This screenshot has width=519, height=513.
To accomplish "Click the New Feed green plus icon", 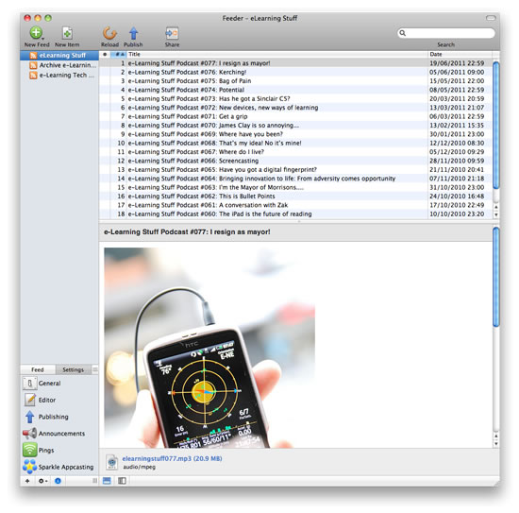I will click(x=36, y=32).
